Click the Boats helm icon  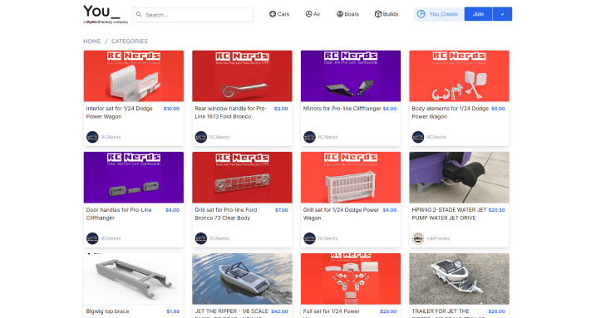click(x=340, y=14)
